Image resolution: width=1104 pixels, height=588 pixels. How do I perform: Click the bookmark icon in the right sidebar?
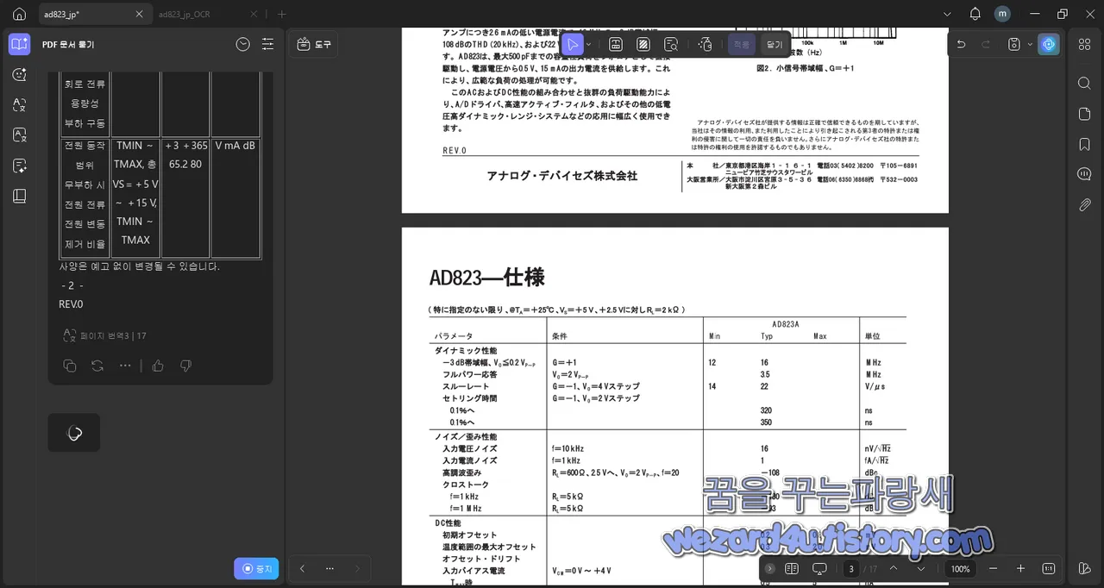point(1084,144)
